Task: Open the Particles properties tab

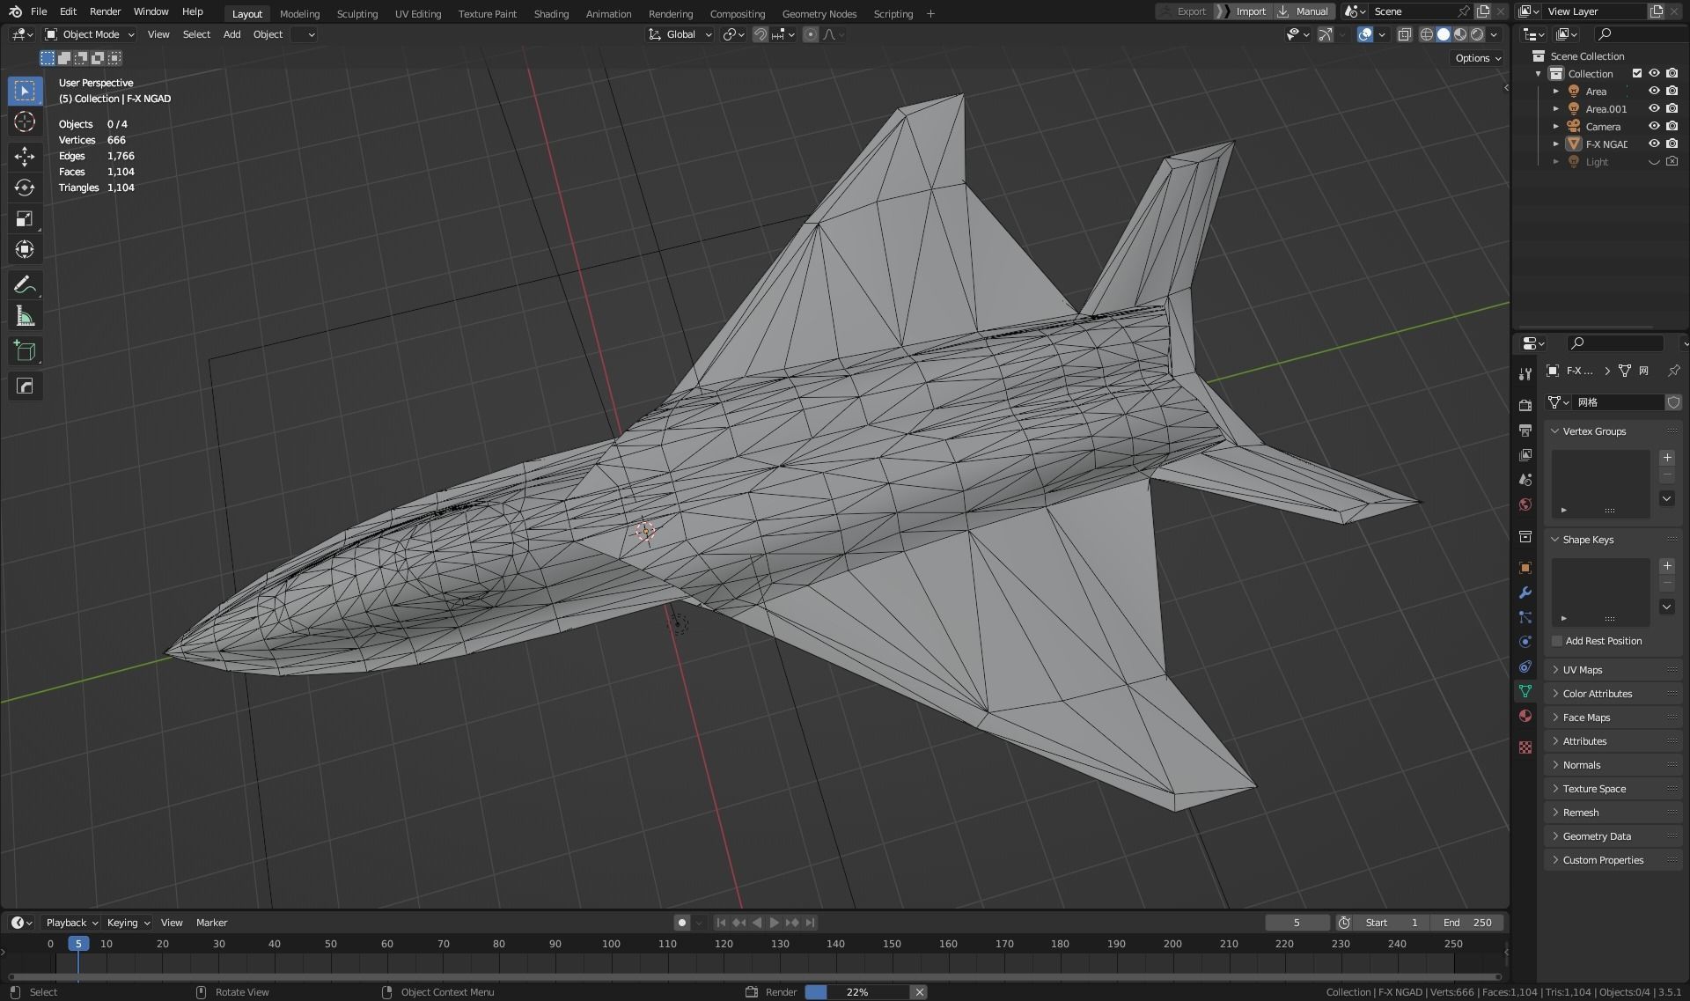Action: (1525, 617)
